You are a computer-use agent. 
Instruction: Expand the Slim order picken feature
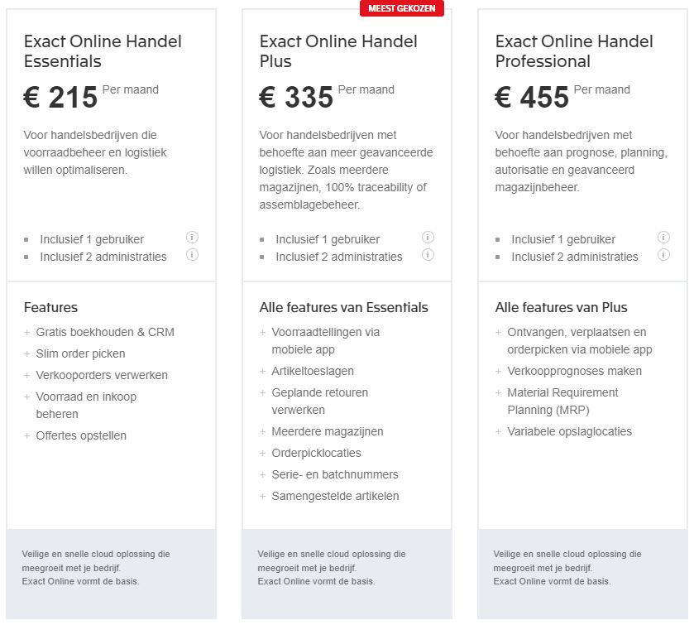[x=80, y=353]
